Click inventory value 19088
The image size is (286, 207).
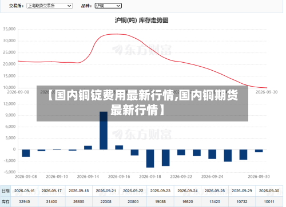coord(160,202)
